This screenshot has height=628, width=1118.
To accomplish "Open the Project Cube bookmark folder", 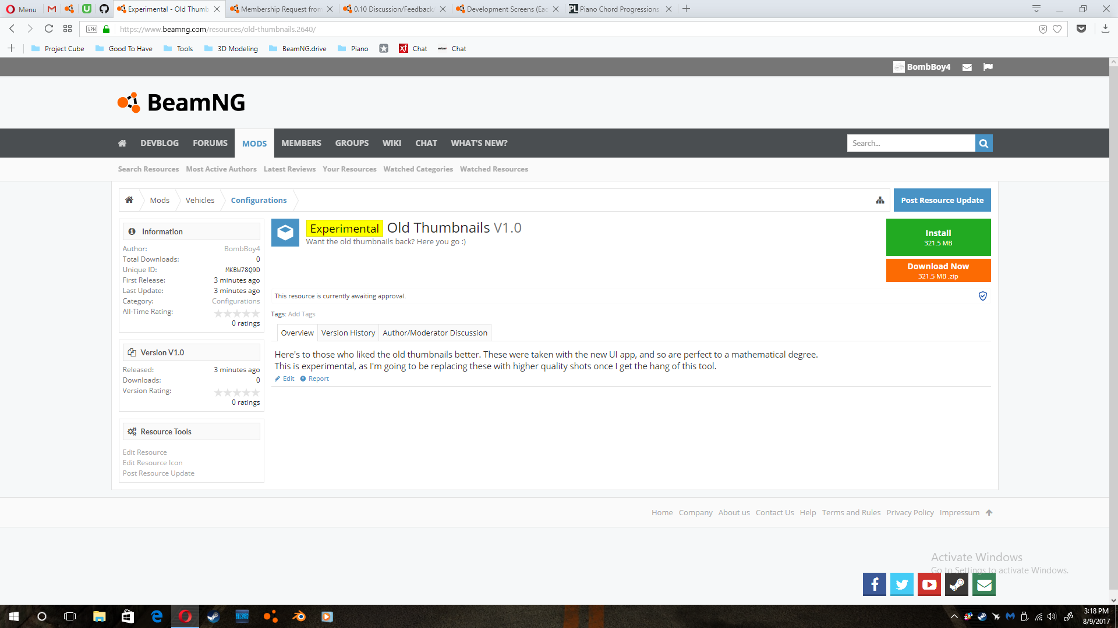I will 58,49.
